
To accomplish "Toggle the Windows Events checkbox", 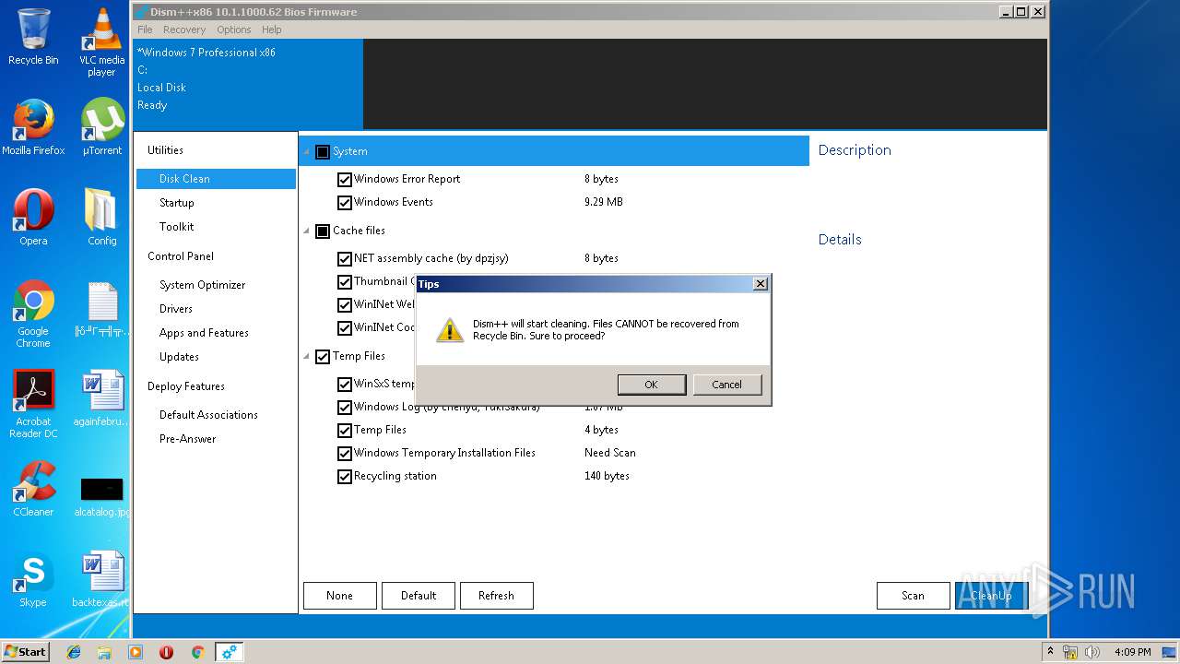I will (345, 202).
